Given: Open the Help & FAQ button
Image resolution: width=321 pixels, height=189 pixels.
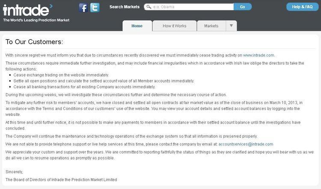Looking at the screenshot, I should coord(302,7).
